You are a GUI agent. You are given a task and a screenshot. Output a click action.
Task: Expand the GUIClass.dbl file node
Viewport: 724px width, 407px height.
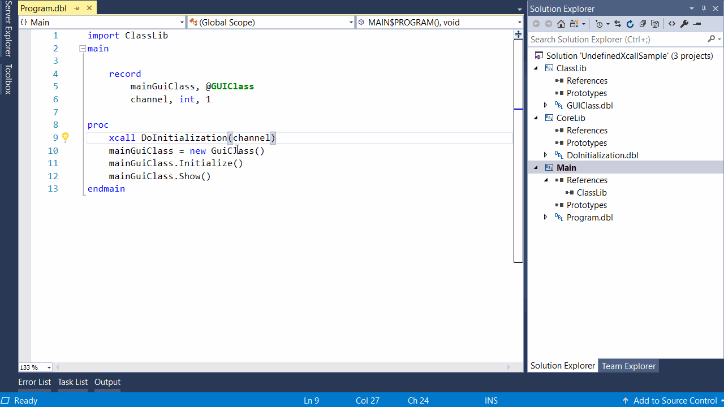coord(546,105)
